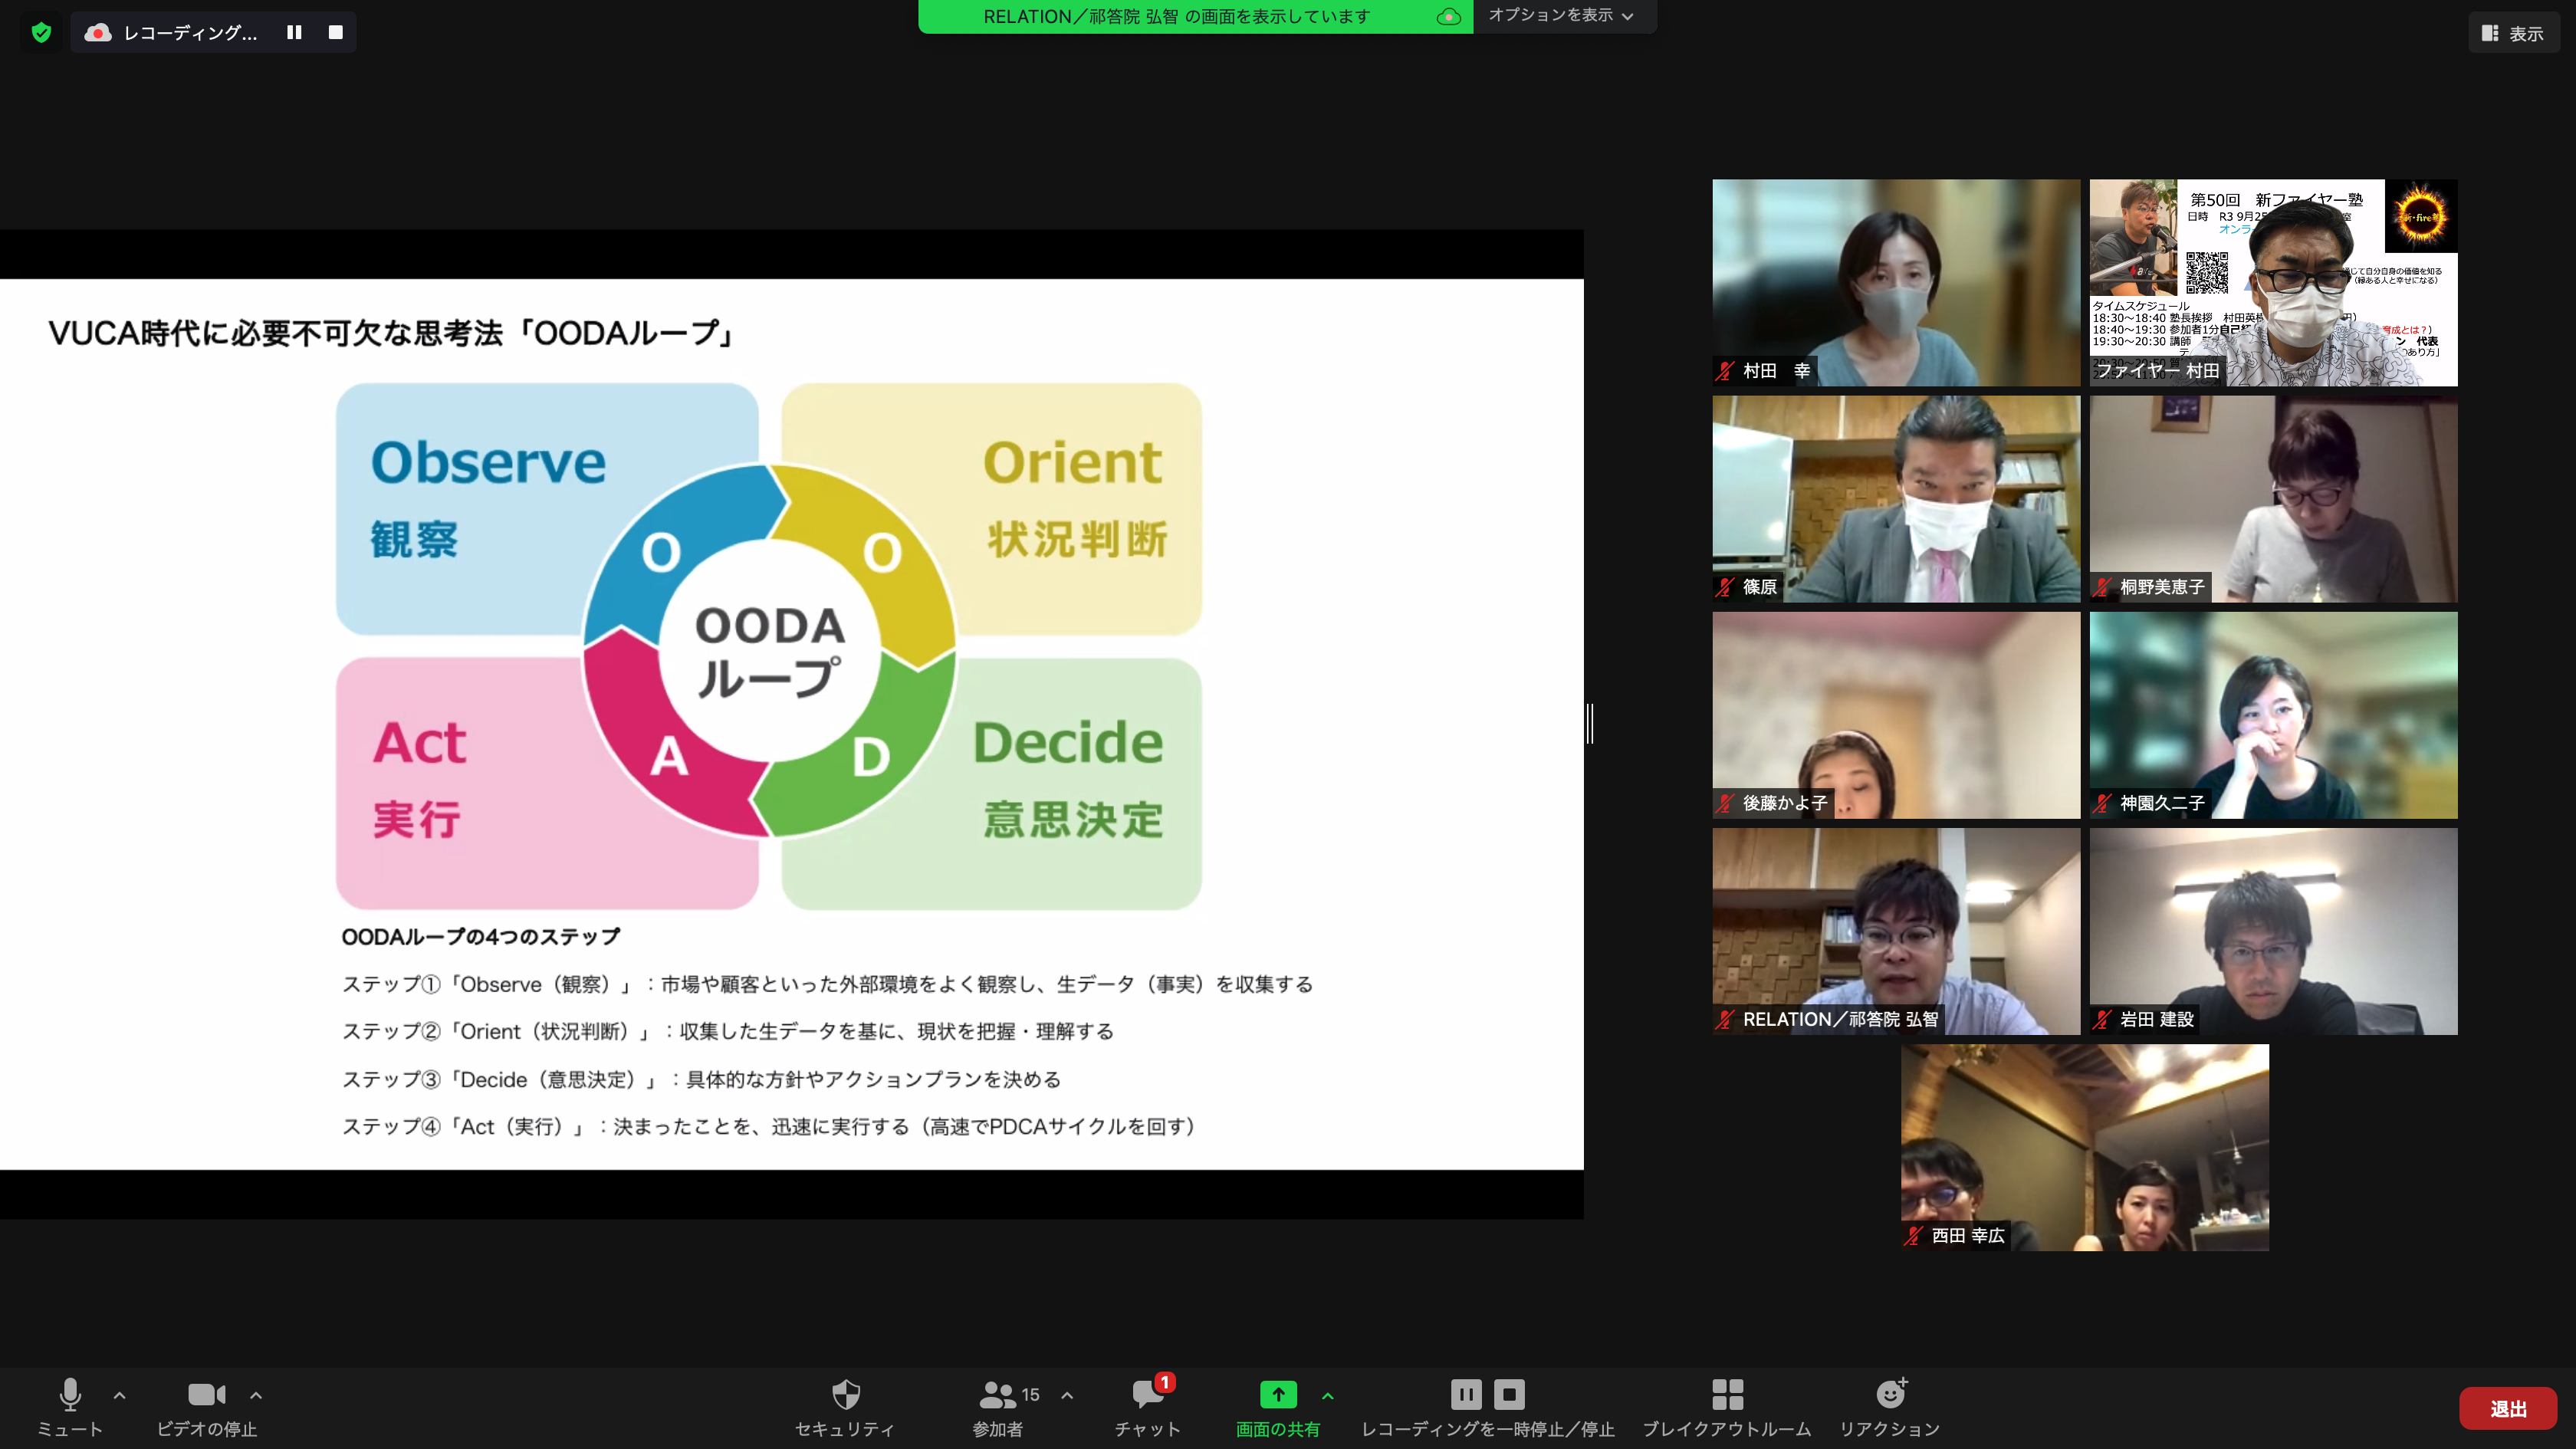
Task: Click the green encryption shield icon
Action: (41, 32)
